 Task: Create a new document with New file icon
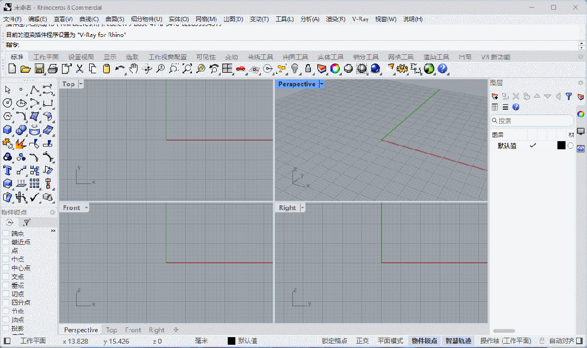pyautogui.click(x=12, y=69)
